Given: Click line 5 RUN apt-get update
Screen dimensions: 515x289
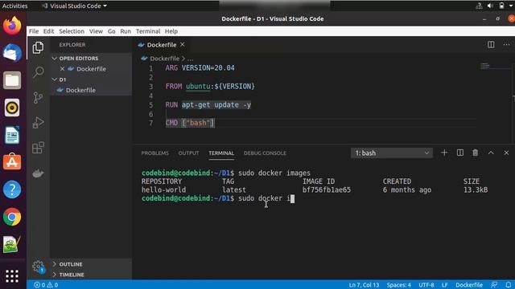Looking at the screenshot, I should pos(208,105).
